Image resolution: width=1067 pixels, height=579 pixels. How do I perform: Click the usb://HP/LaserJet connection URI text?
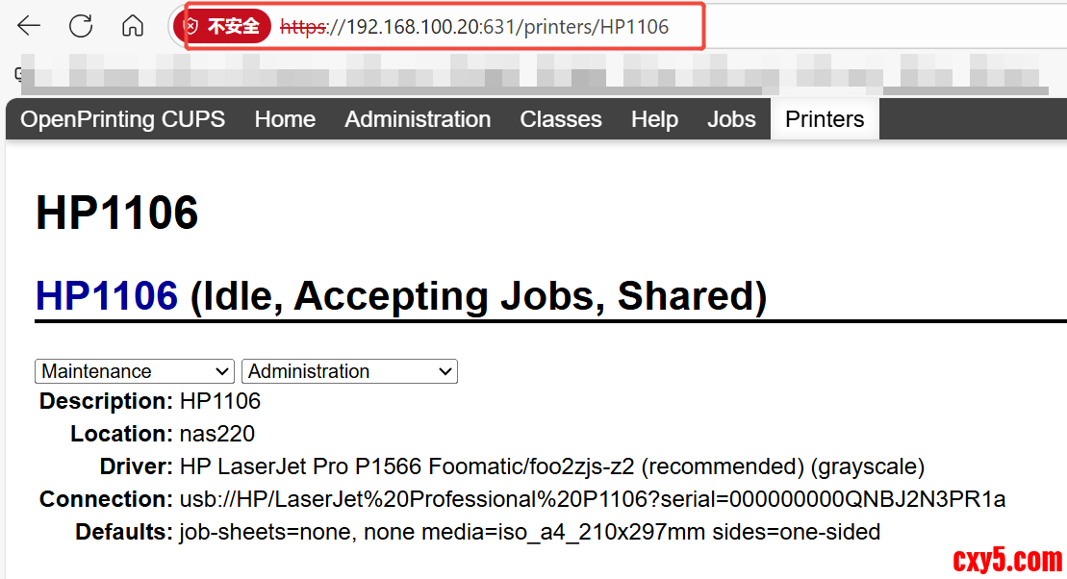pyautogui.click(x=593, y=499)
